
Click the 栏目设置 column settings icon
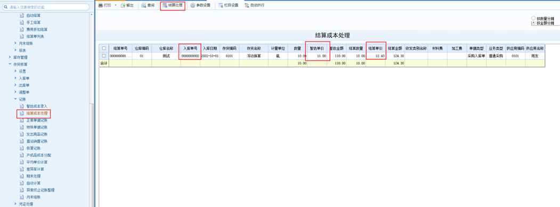(221, 5)
